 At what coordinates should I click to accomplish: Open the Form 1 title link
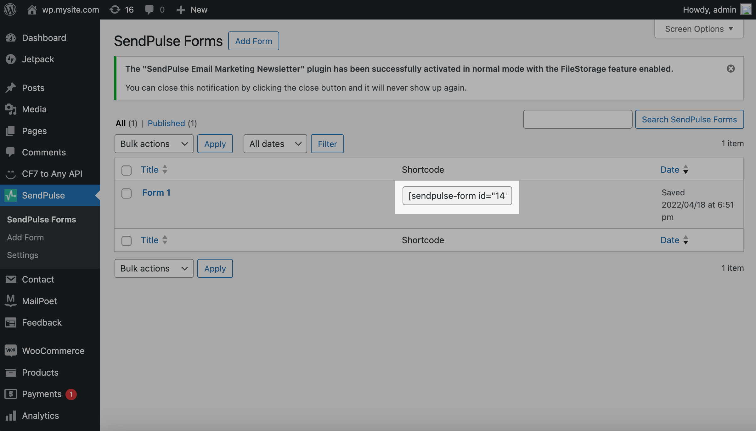[x=156, y=193]
